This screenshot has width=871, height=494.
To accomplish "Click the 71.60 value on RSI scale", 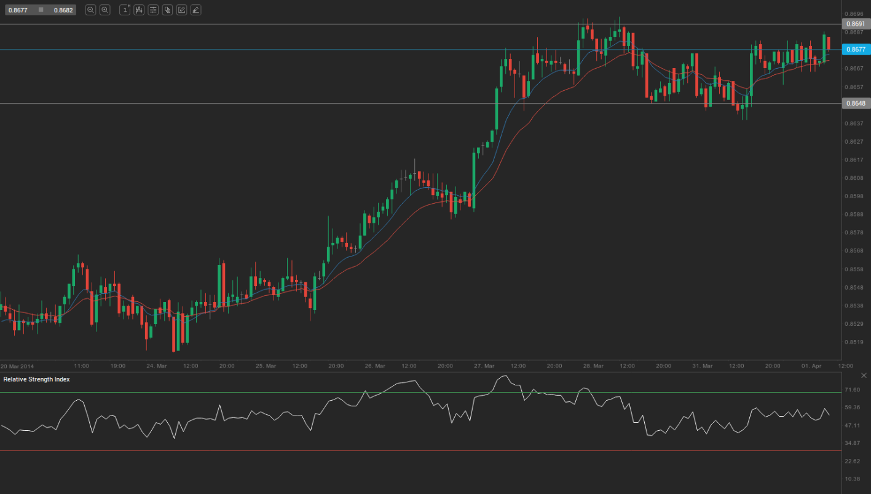I will point(853,390).
